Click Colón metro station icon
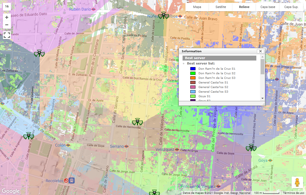The height and width of the screenshot is (195, 306). 68,145
